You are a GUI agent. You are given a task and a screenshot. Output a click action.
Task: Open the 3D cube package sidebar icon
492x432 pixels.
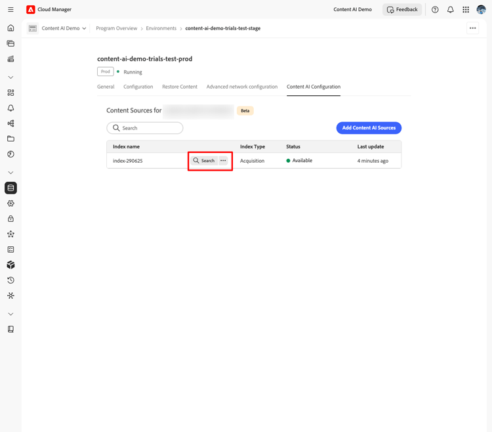click(10, 265)
